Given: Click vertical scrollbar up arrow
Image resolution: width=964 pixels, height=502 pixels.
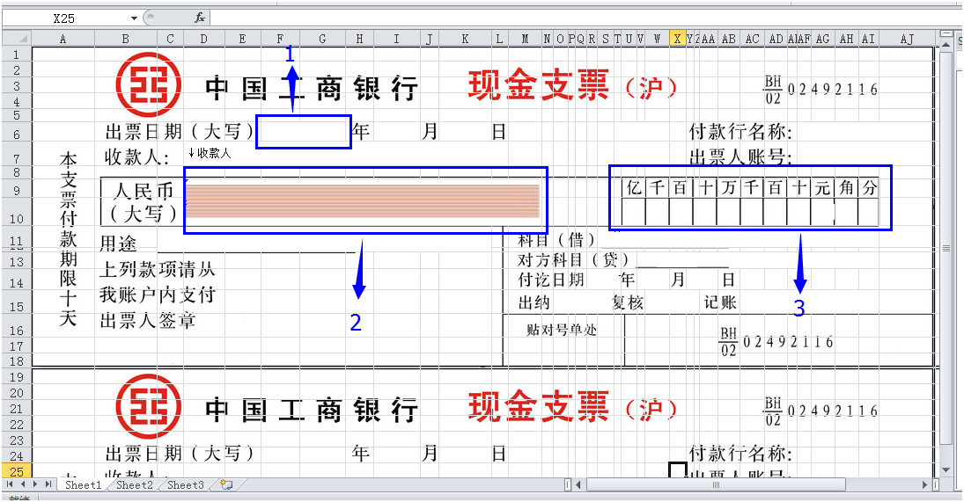Looking at the screenshot, I should point(946,43).
